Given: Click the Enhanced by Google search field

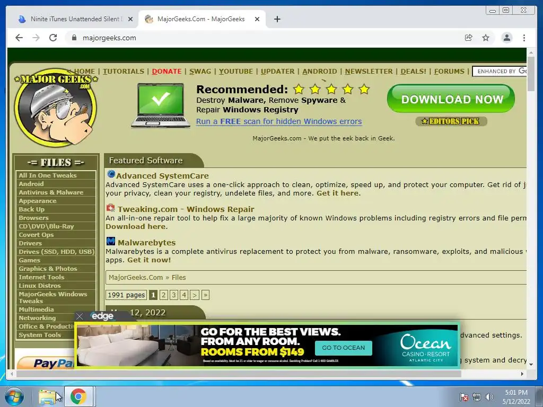Looking at the screenshot, I should tap(500, 72).
